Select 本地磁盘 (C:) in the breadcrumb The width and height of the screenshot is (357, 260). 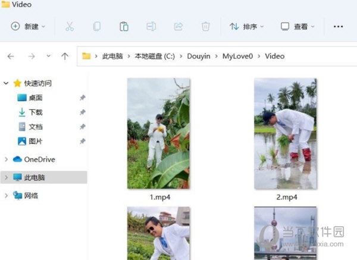coord(155,57)
